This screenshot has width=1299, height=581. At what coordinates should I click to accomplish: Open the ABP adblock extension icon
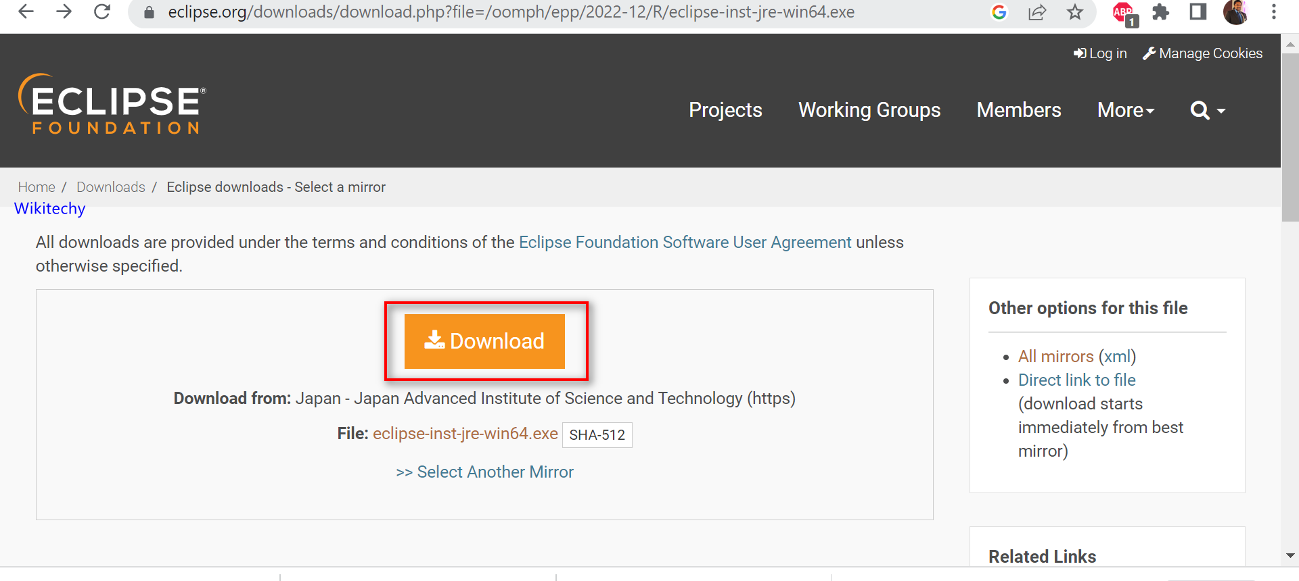pos(1124,12)
